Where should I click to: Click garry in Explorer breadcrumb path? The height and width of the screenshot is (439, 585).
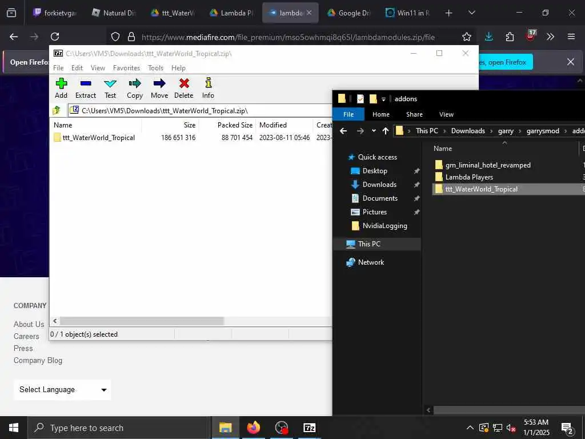(x=506, y=131)
